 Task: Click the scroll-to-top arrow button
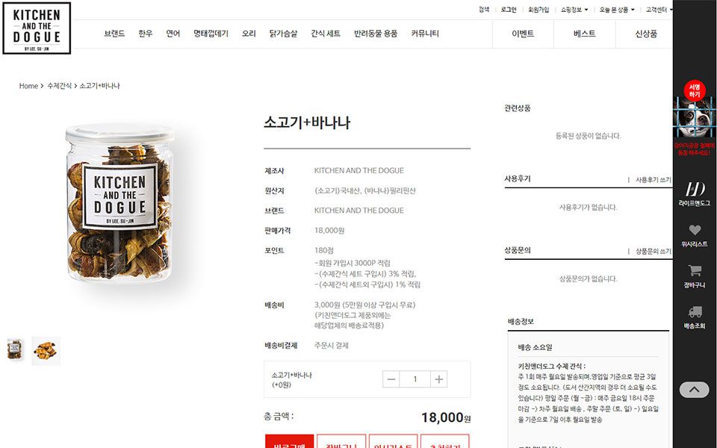[x=694, y=390]
